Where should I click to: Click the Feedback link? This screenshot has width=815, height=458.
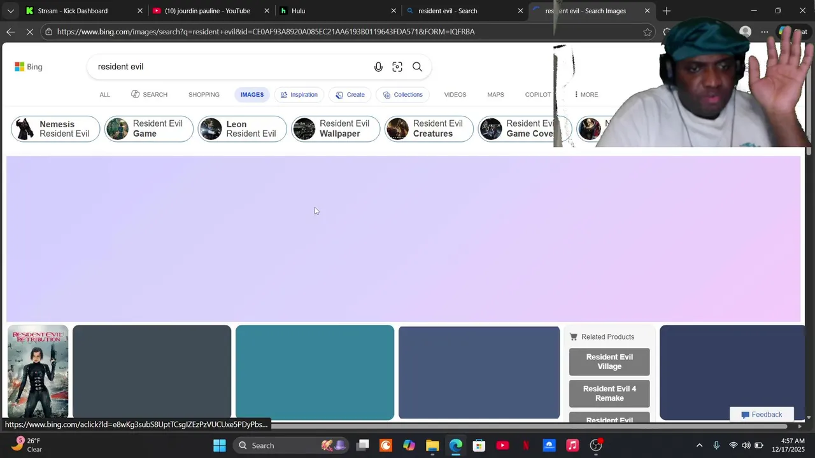point(762,415)
